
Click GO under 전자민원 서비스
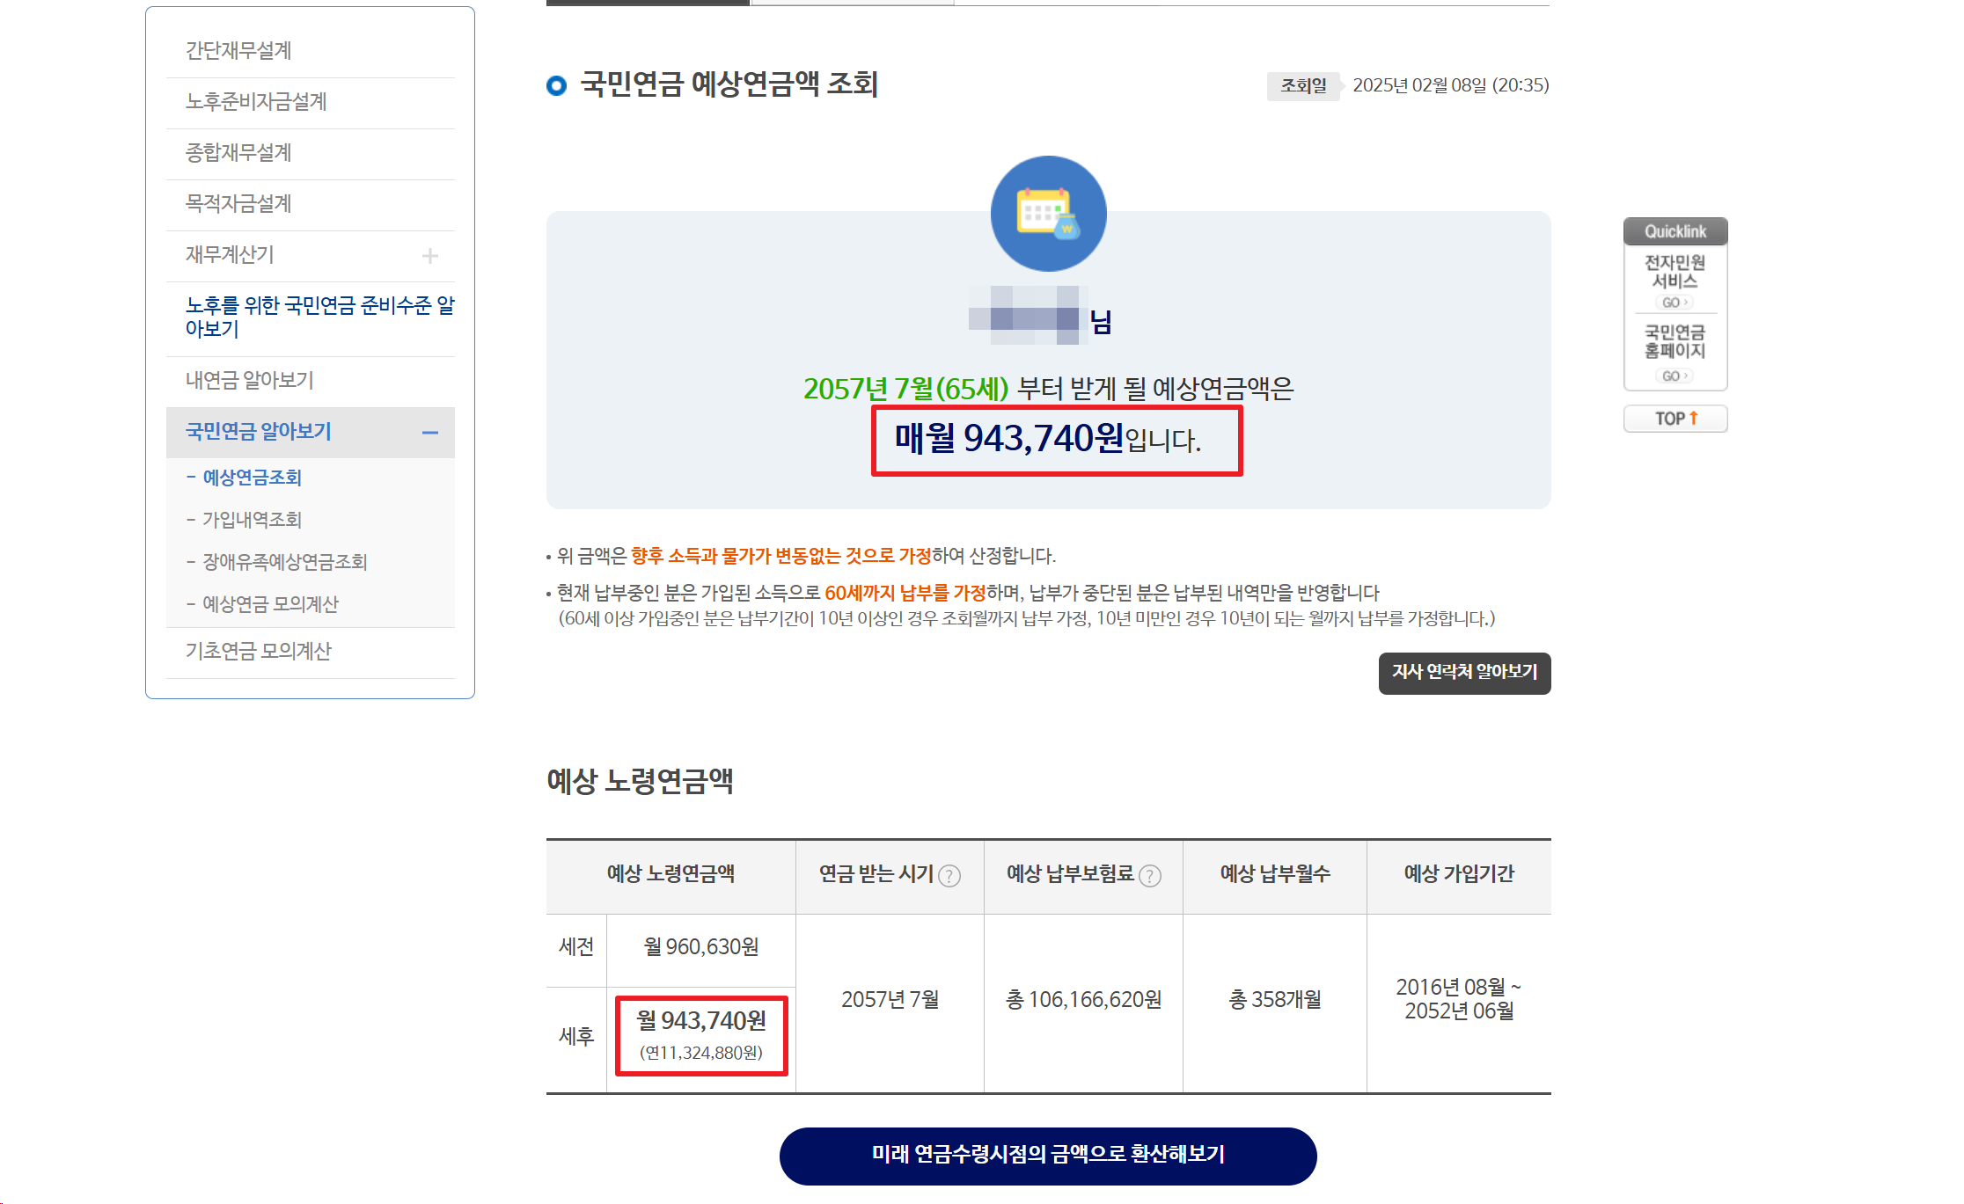[1675, 301]
